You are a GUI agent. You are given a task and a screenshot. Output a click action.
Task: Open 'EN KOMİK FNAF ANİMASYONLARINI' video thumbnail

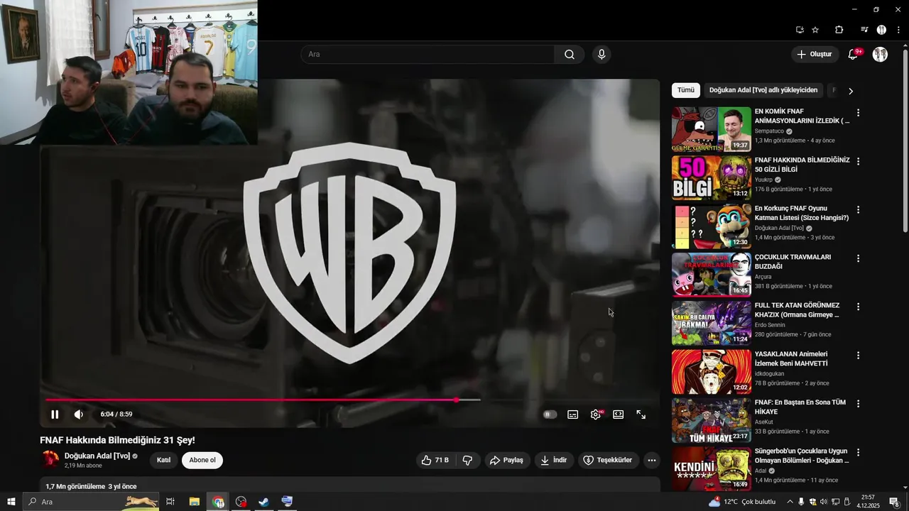[711, 129]
